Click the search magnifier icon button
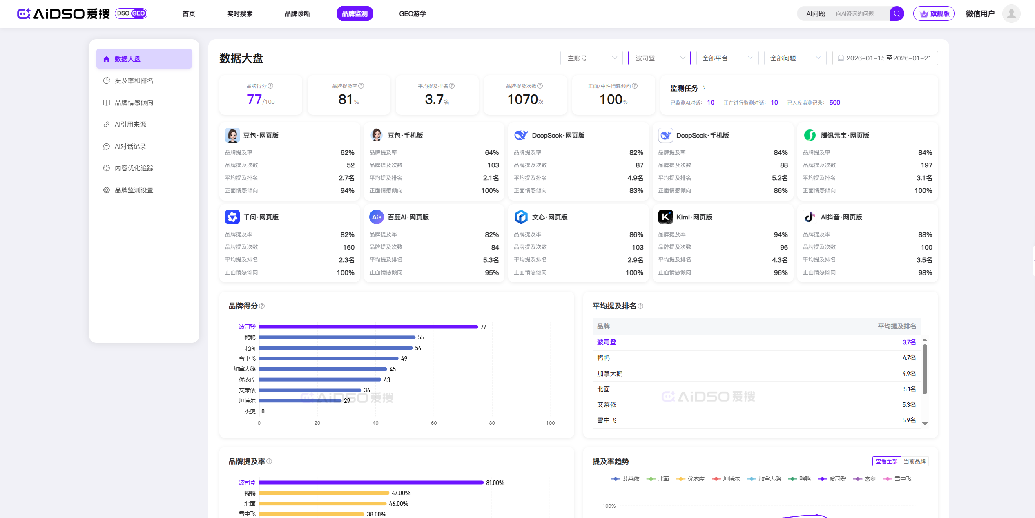This screenshot has width=1035, height=518. pyautogui.click(x=897, y=13)
